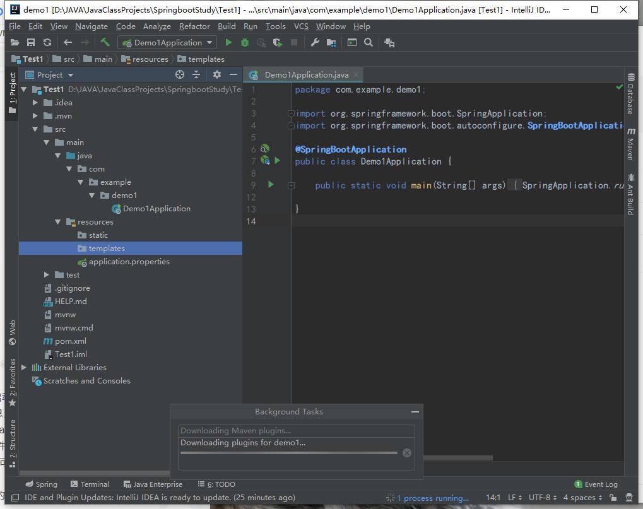Screen dimensions: 643x509
Task: Click locate-in-tree crosshair icon in Project panel
Action: pos(180,74)
